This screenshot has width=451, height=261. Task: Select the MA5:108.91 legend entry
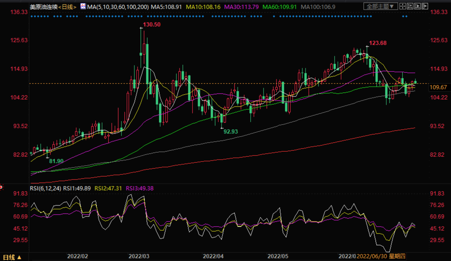166,7
